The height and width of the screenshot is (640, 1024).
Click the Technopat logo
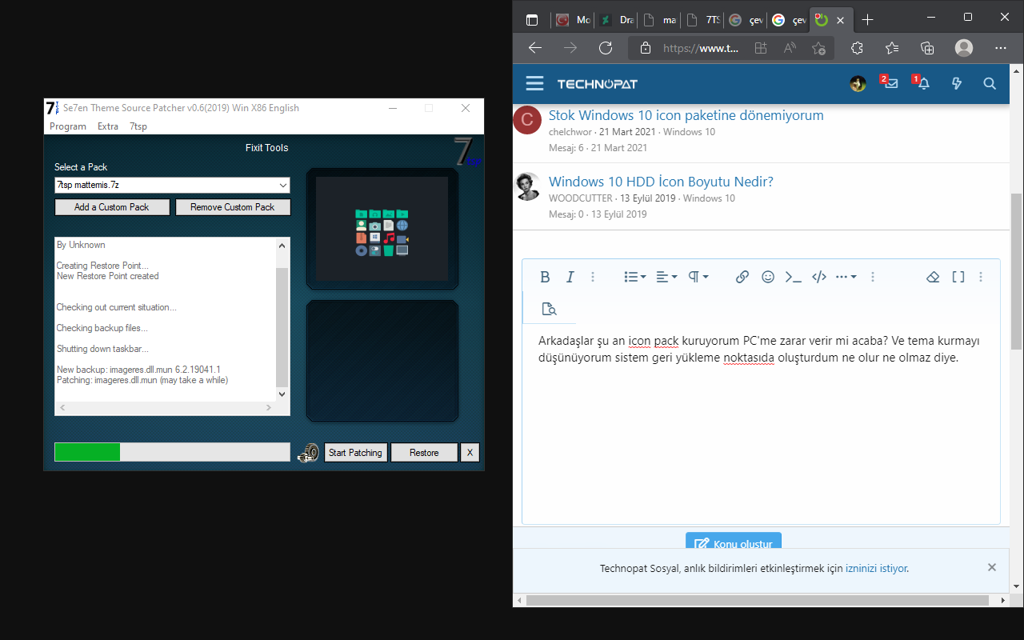click(x=598, y=84)
